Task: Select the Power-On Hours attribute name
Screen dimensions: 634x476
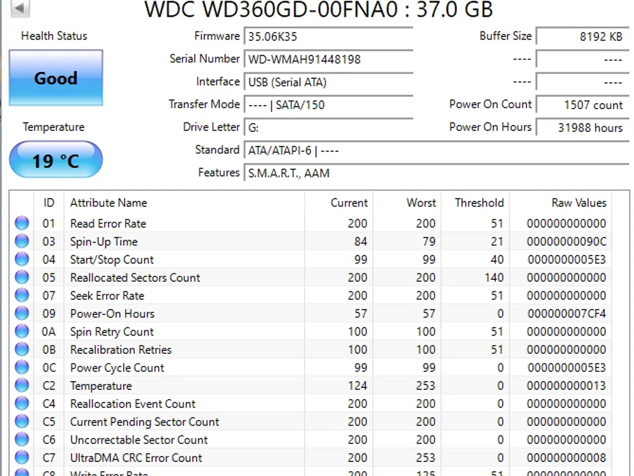Action: [x=112, y=314]
